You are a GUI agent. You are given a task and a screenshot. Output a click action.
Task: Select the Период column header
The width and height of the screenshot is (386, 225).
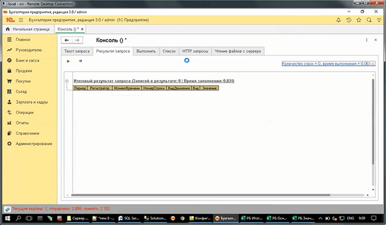pyautogui.click(x=80, y=88)
